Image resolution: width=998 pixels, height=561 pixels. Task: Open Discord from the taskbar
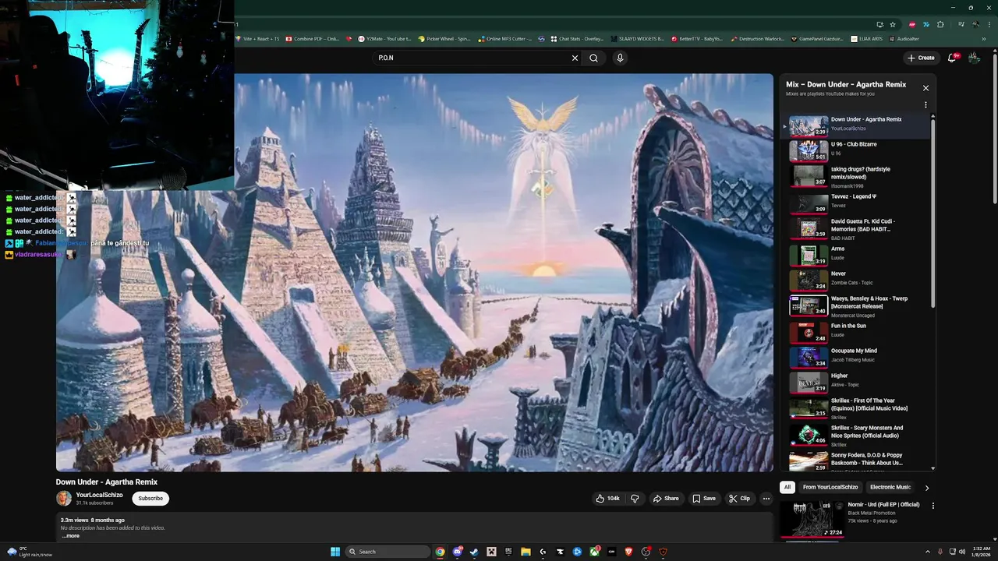[x=458, y=552]
